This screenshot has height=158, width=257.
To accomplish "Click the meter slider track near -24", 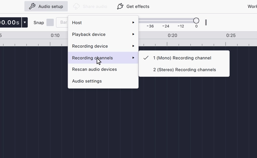I will (x=166, y=21).
